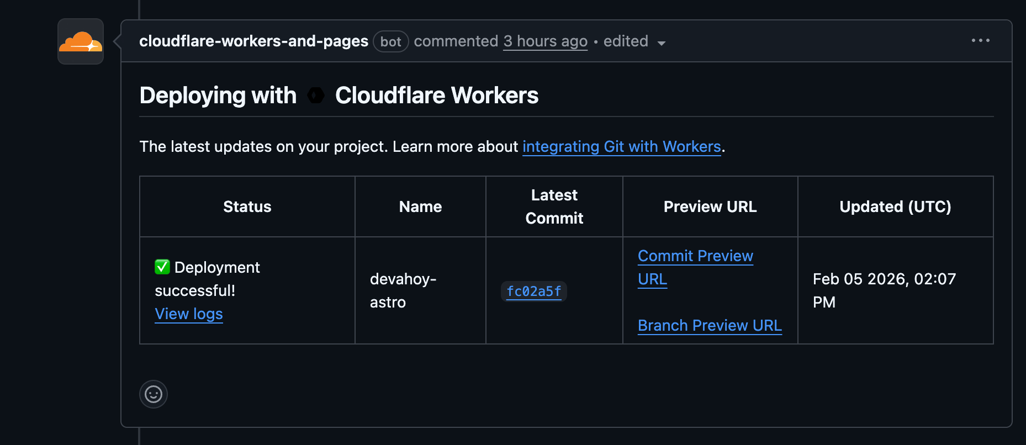Open the Commit Preview URL link
Screen dimensions: 1026x445
point(695,268)
